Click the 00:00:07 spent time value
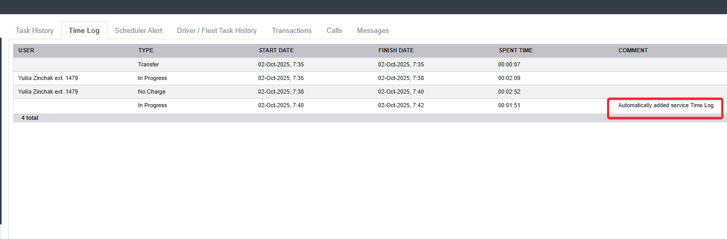Viewport: 727px width, 239px height. coord(509,65)
